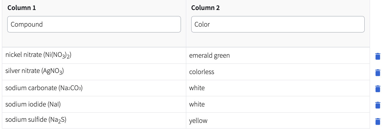The image size is (392, 137).
Task: Select the colorless cell
Action: [x=278, y=72]
